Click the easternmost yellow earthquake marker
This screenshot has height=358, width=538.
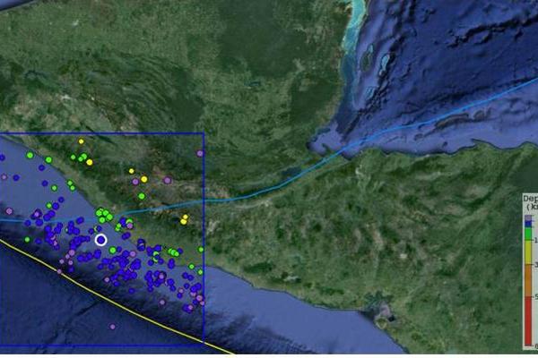185,217
